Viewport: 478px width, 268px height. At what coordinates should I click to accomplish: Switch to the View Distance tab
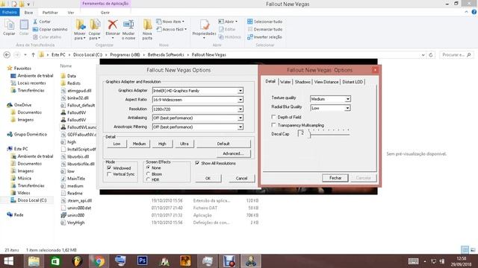pos(326,82)
